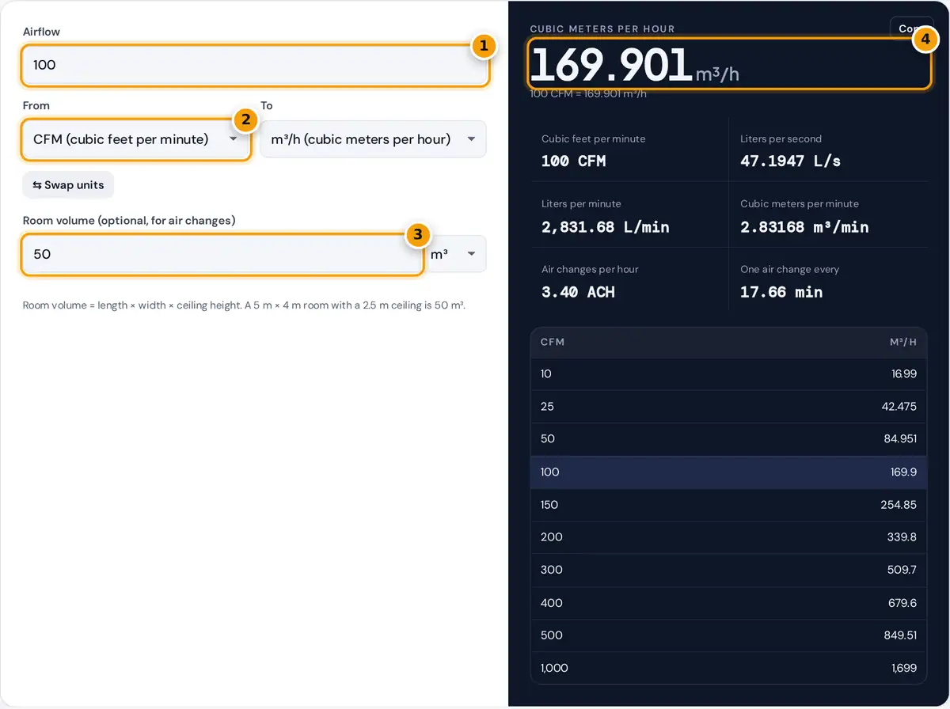
Task: Click the 2.83168 m³/min value
Action: (804, 227)
